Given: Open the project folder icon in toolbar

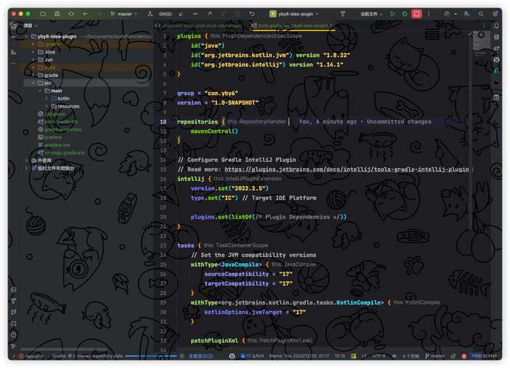Looking at the screenshot, I should click(x=43, y=14).
